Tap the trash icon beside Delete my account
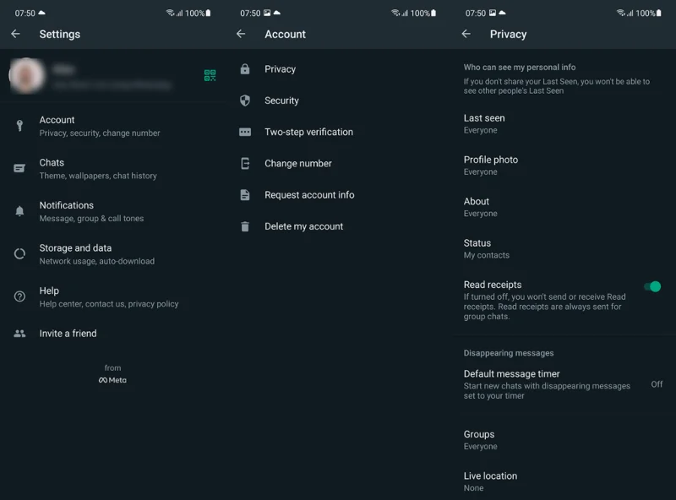The width and height of the screenshot is (676, 500). coord(245,226)
